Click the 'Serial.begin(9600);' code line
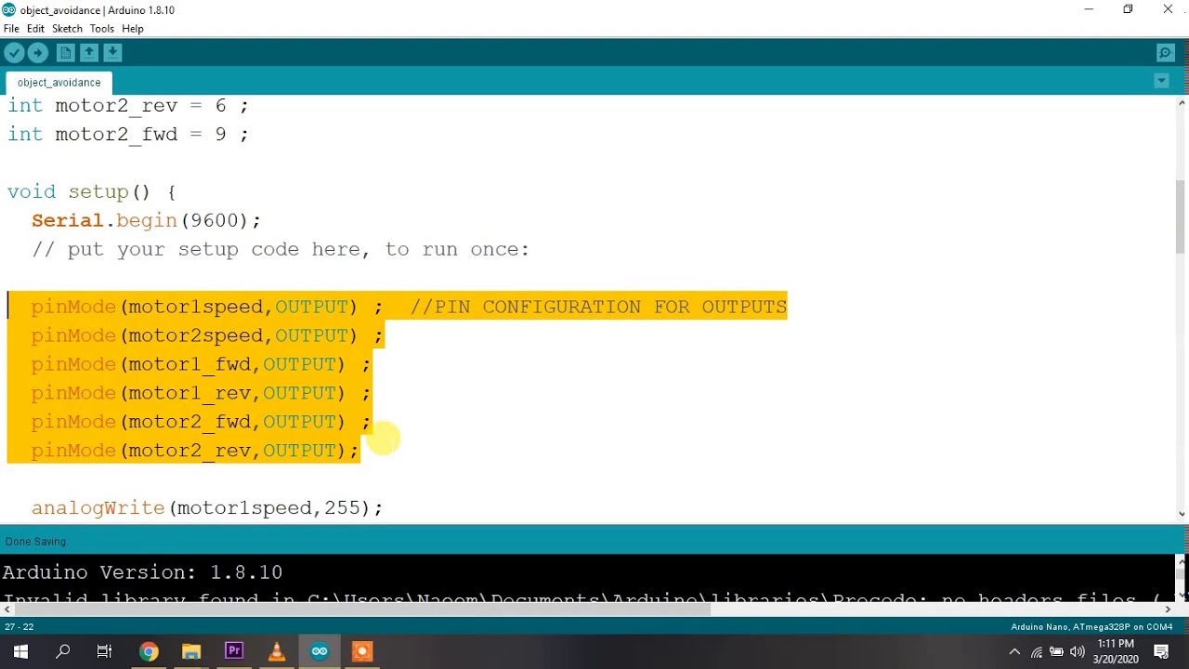 (147, 220)
